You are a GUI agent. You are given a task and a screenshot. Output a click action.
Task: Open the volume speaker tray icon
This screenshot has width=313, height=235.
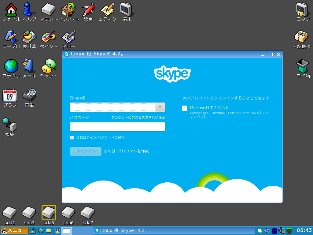pos(267,231)
